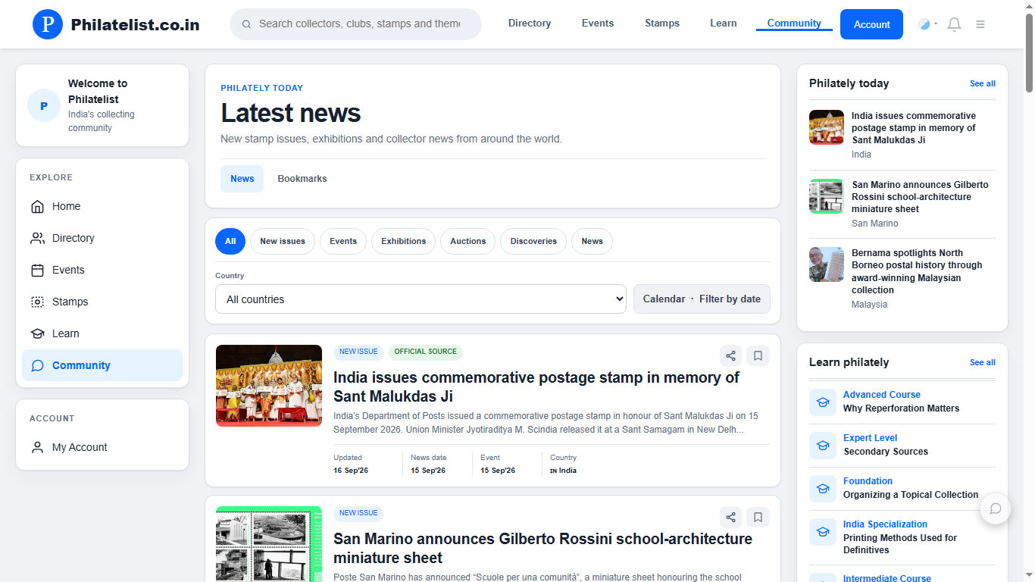
Task: Open the hamburger menu icon
Action: coord(980,24)
